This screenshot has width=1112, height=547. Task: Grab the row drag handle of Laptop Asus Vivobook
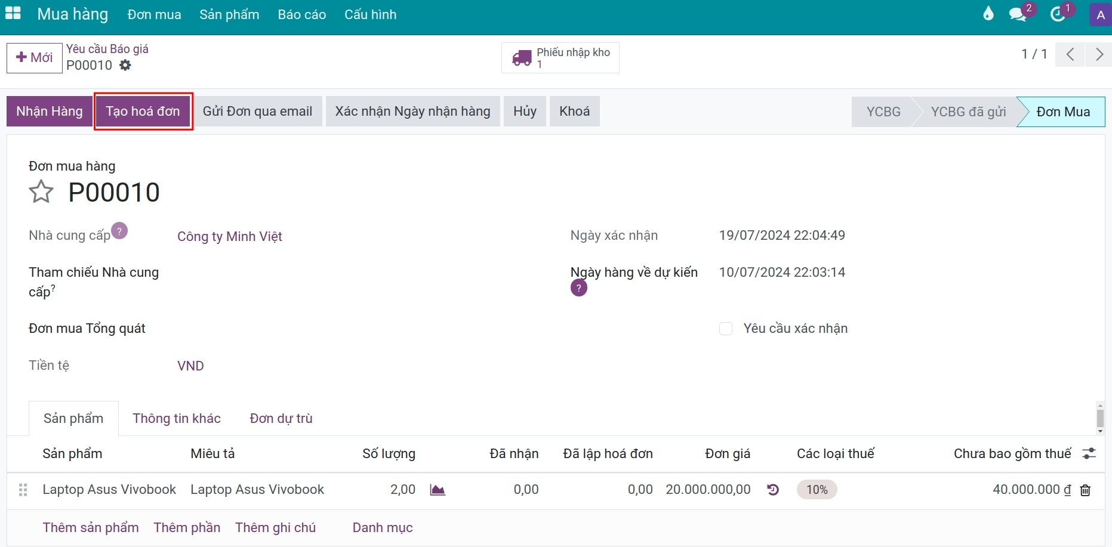(23, 490)
